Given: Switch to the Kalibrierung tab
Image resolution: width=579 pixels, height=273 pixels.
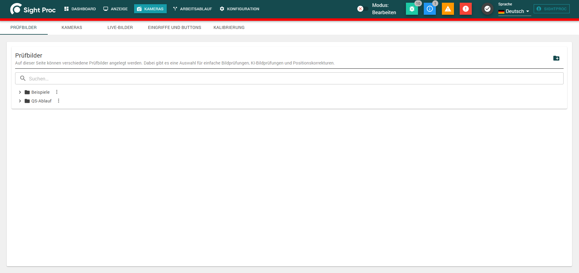Looking at the screenshot, I should pyautogui.click(x=229, y=27).
